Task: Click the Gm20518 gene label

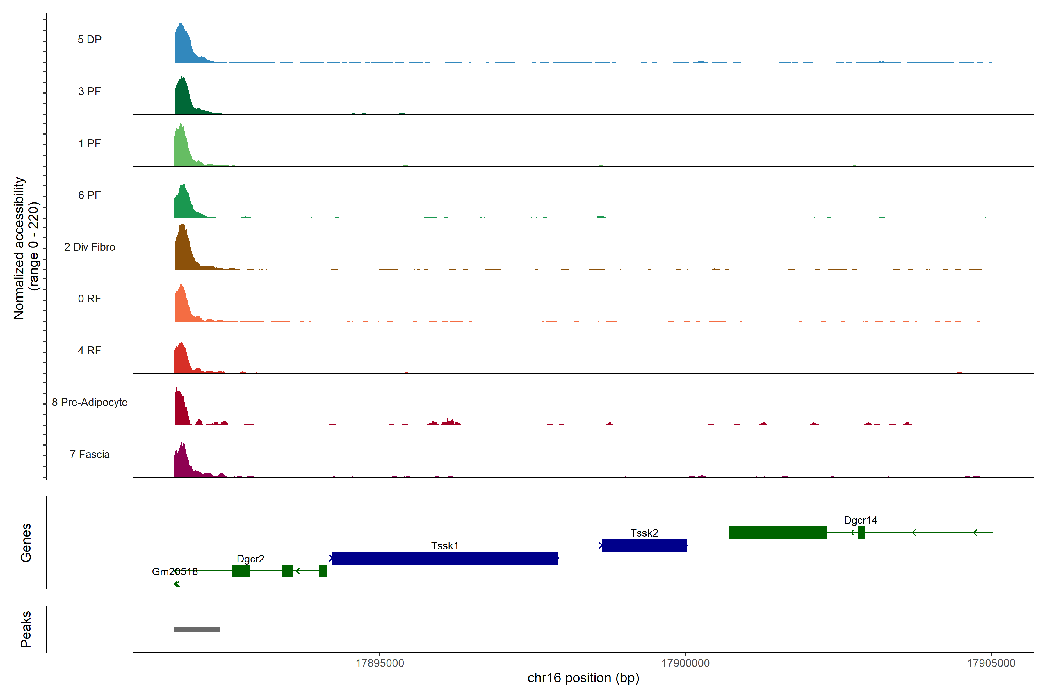Action: (x=174, y=571)
